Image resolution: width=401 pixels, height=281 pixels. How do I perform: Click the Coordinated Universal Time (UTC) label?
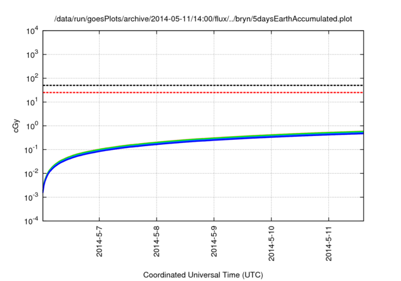point(203,275)
